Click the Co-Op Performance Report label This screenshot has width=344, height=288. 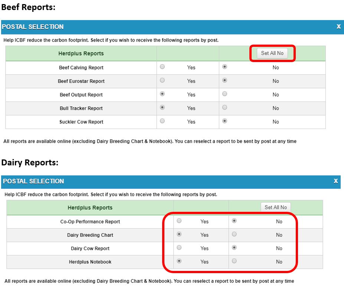[90, 221]
